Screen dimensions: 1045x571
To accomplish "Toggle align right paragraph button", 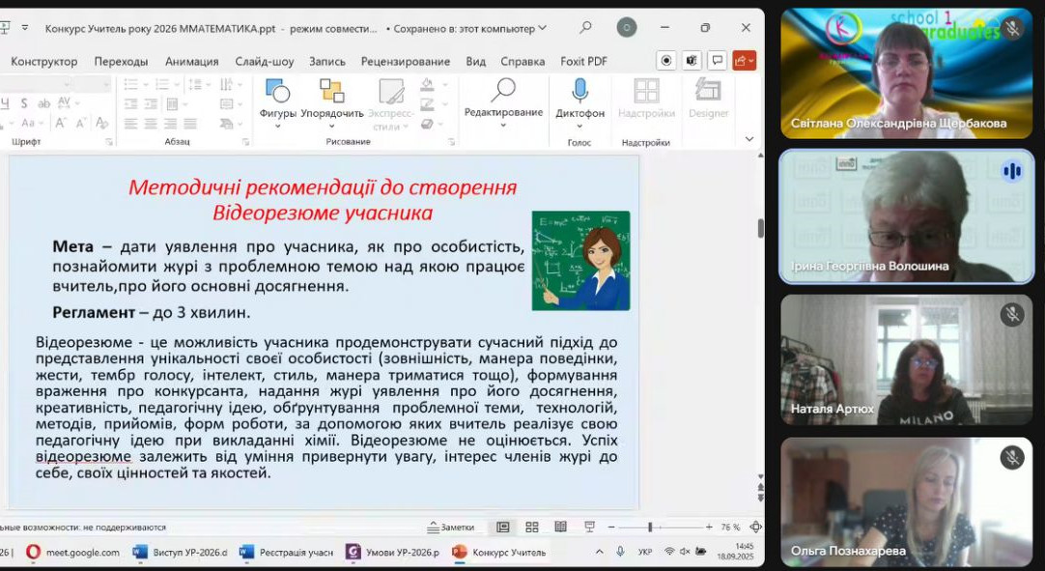I will pos(171,124).
